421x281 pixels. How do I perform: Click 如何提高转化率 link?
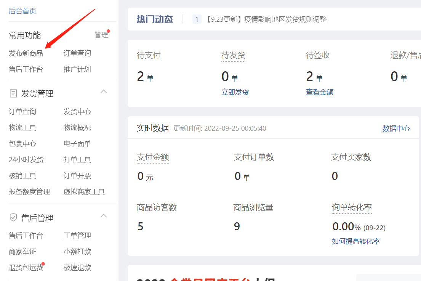(x=356, y=241)
